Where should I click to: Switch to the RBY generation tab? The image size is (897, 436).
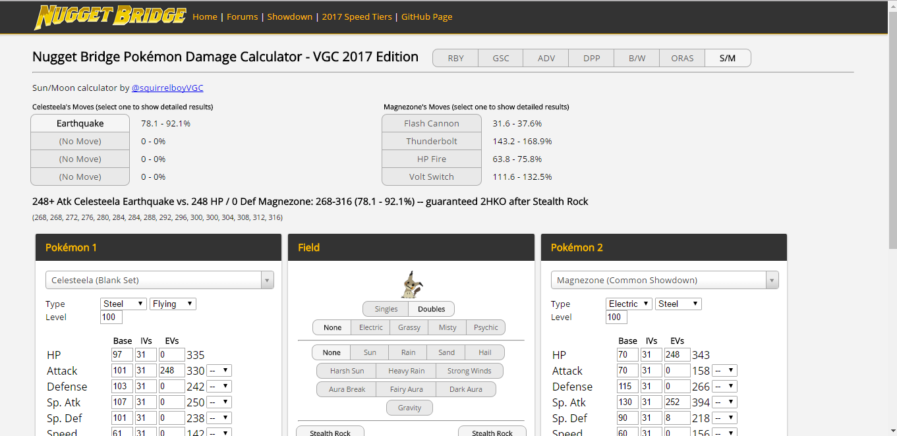(x=455, y=58)
